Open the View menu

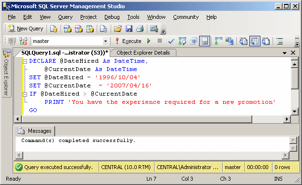pyautogui.click(x=45, y=17)
